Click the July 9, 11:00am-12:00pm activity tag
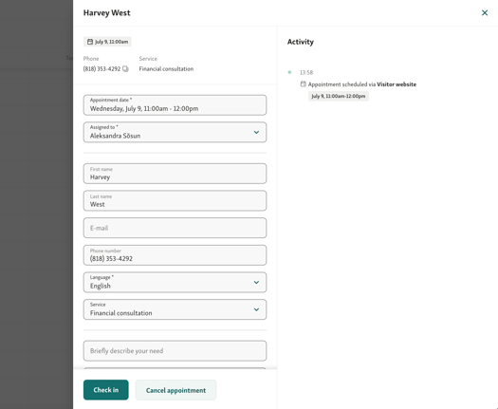Image resolution: width=498 pixels, height=409 pixels. 339,96
